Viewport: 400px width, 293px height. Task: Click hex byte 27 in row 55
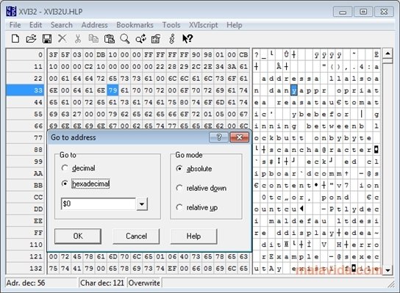coord(77,114)
